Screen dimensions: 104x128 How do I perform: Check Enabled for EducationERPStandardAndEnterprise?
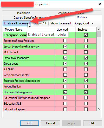(86, 98)
